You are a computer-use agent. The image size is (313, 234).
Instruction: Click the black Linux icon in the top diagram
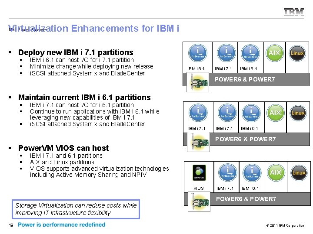tap(297, 53)
